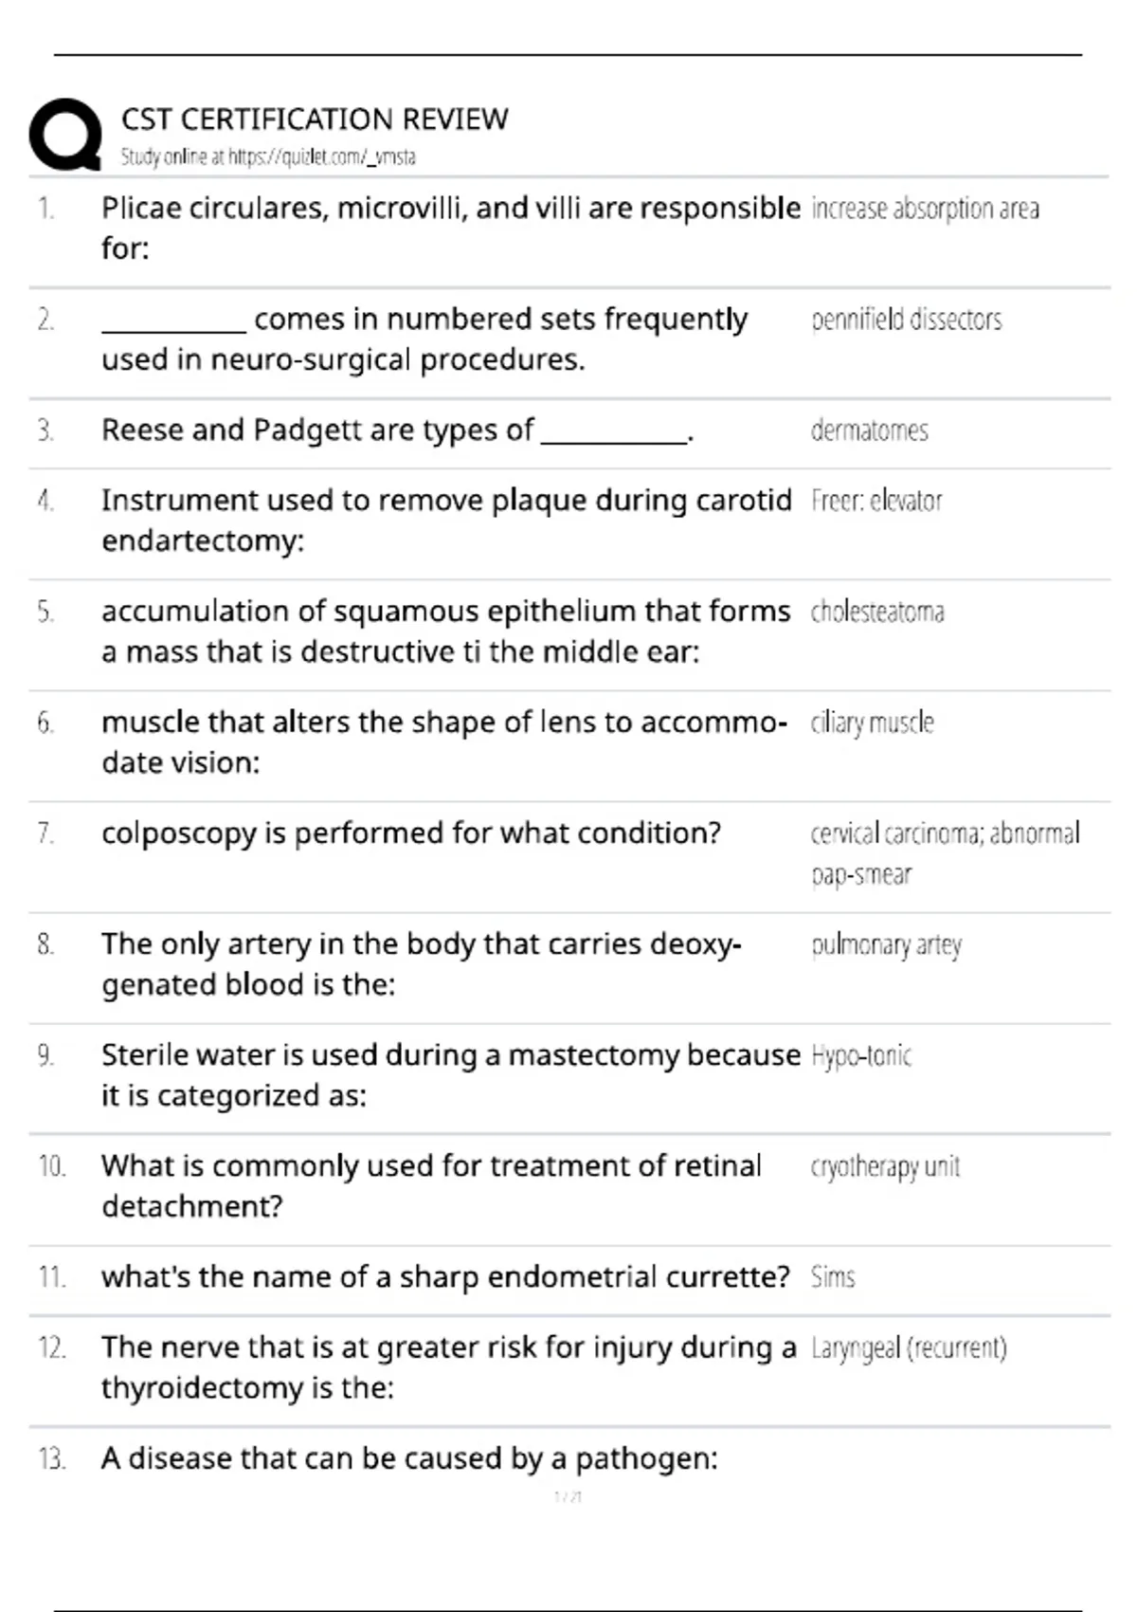Select question 13 about pathogen disease
The image size is (1137, 1612).
coord(409,1458)
